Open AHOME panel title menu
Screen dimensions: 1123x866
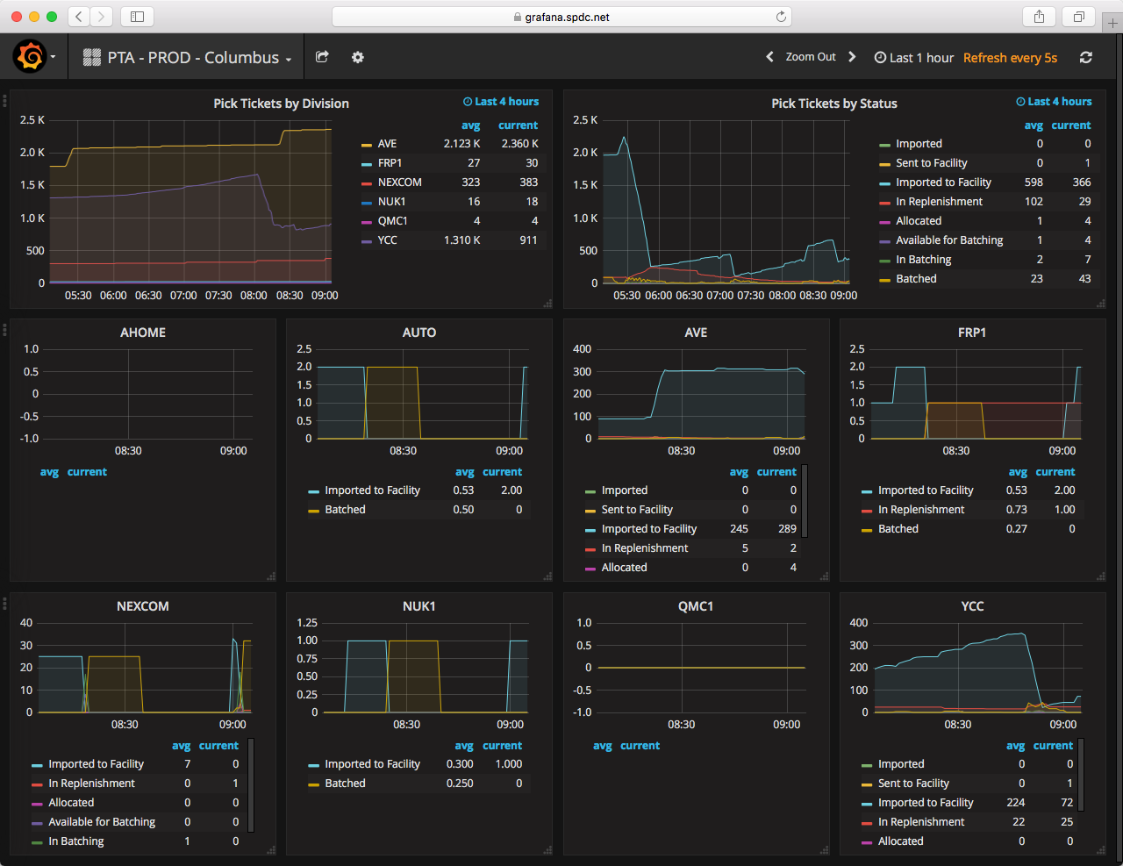[142, 333]
